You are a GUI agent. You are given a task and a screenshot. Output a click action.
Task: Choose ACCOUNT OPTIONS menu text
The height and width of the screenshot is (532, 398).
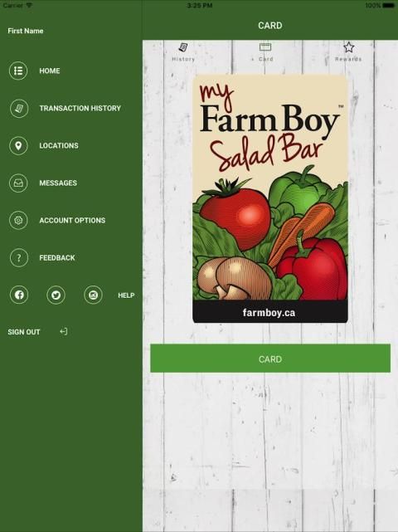[x=72, y=220]
